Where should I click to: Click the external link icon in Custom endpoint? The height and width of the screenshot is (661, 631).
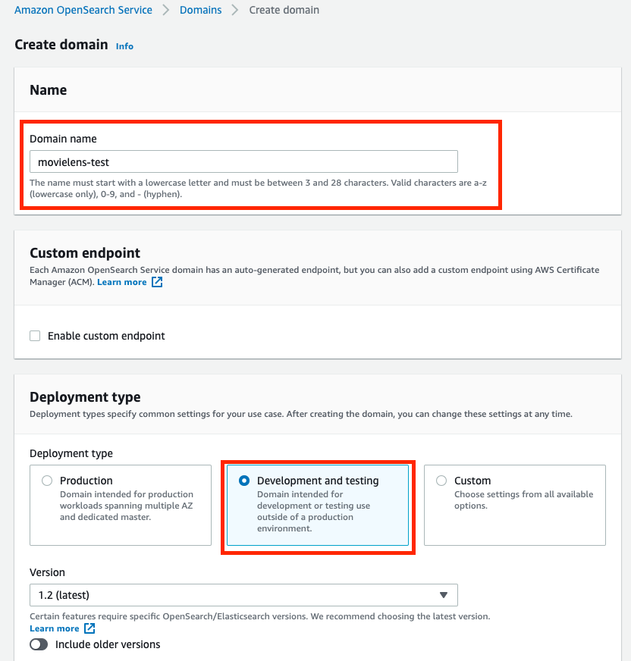(157, 283)
